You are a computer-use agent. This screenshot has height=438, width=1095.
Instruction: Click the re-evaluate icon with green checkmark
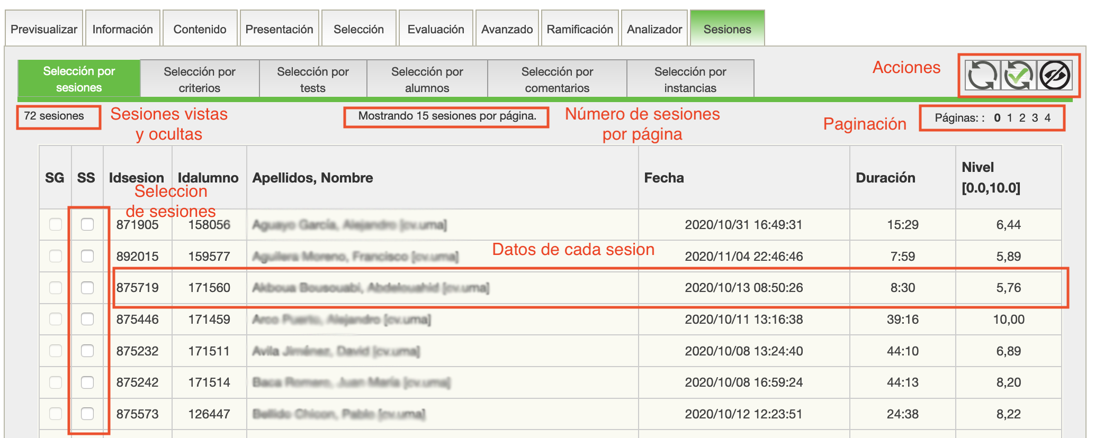click(1018, 76)
